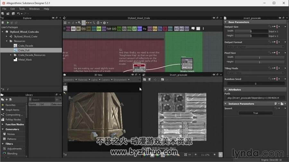Add a Distance (Dst) node
This screenshot has height=162, width=289.
99,28
